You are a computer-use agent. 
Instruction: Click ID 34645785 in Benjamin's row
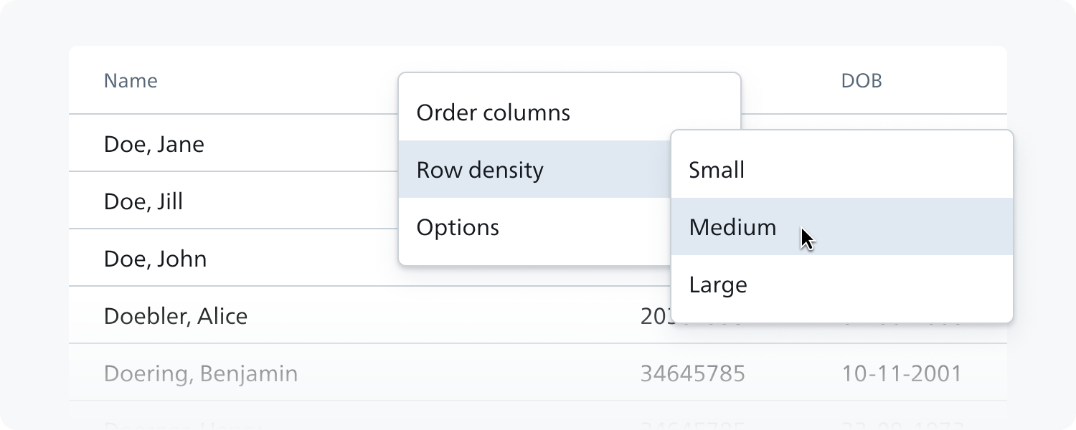pos(693,373)
